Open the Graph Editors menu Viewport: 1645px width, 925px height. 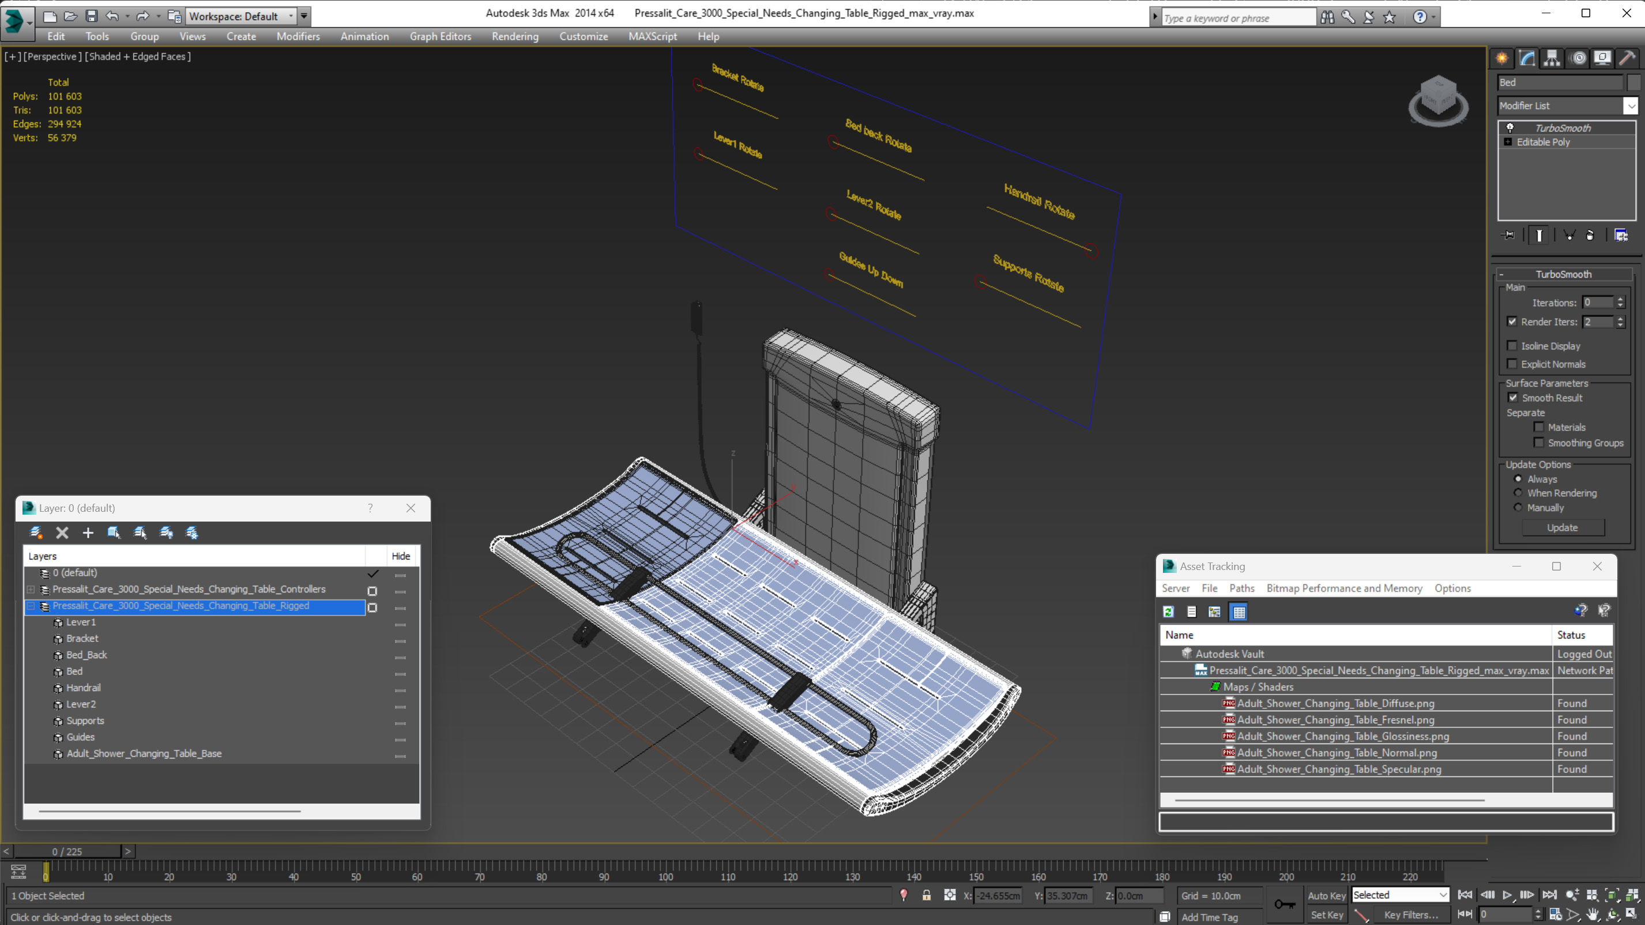coord(441,36)
